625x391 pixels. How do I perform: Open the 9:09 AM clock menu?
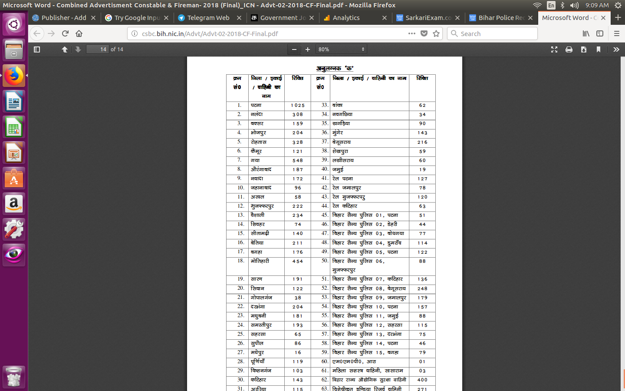click(597, 5)
